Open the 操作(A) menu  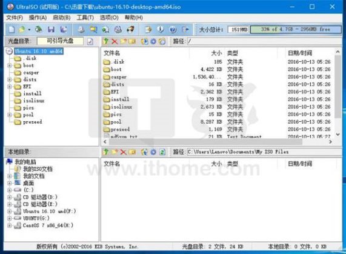(38, 18)
